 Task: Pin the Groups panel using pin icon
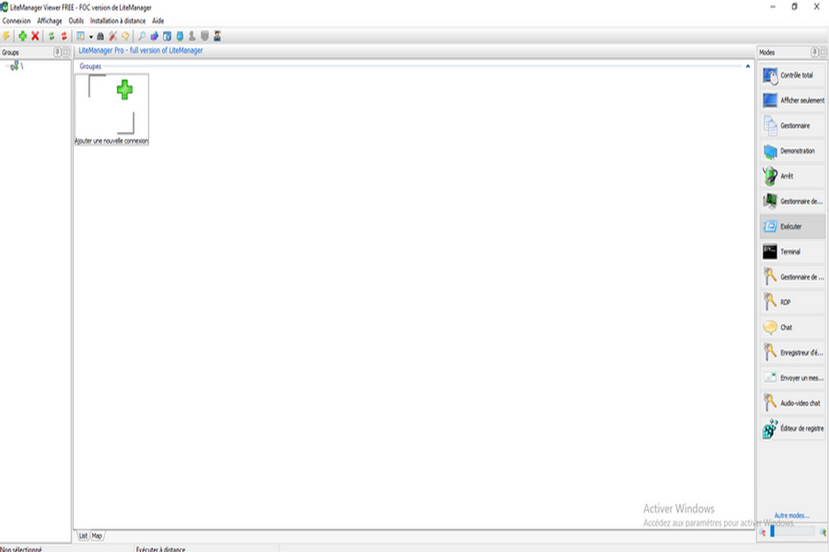pyautogui.click(x=57, y=52)
